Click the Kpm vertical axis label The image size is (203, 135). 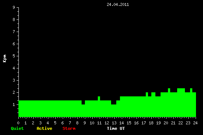5,58
